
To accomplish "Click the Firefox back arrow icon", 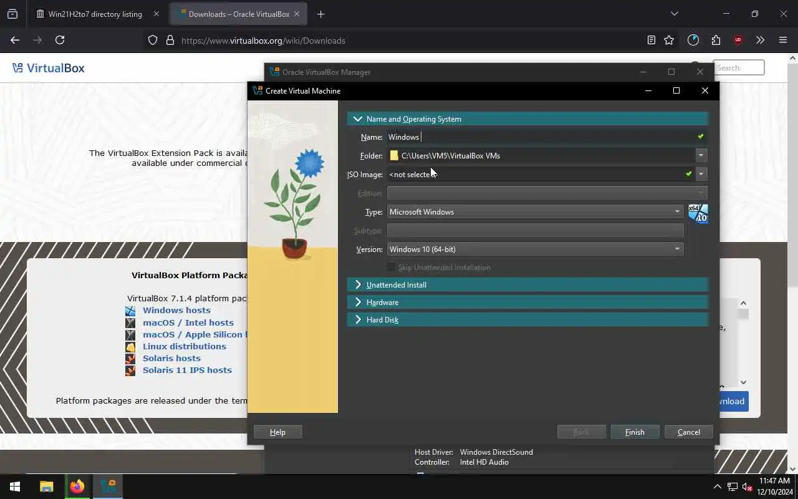I will tap(15, 40).
